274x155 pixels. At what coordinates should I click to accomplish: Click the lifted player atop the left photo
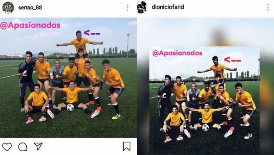[80, 43]
